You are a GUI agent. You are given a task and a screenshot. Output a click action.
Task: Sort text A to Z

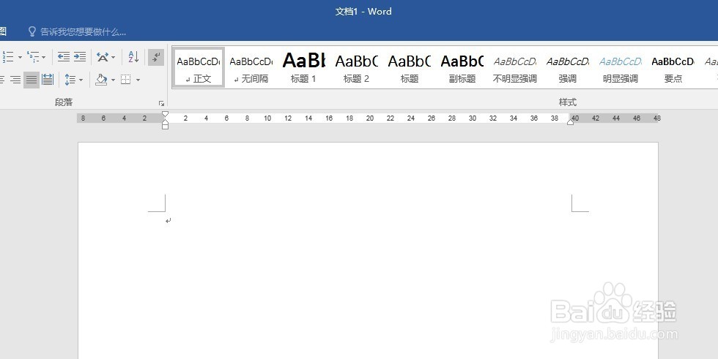(x=133, y=57)
